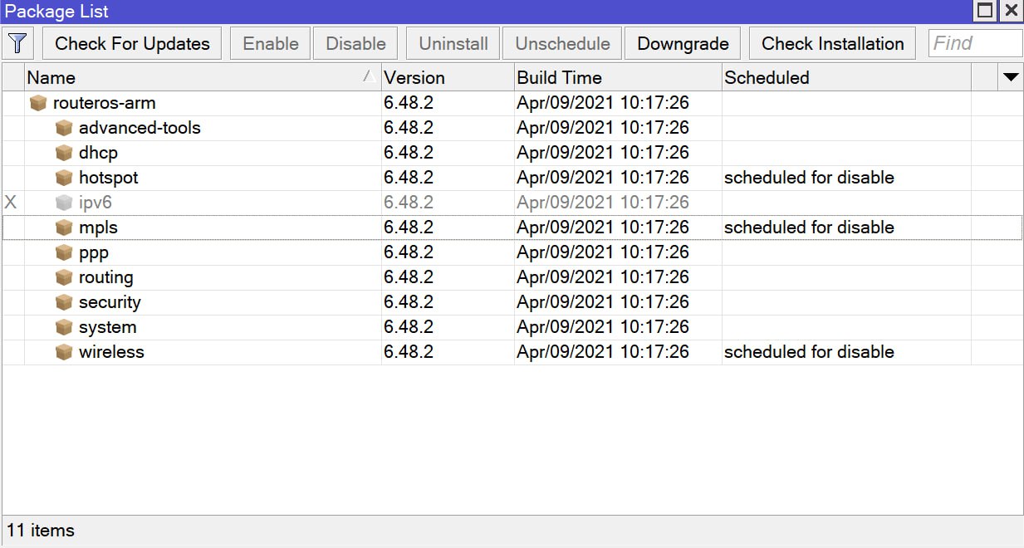
Task: Focus the Find search field
Action: click(975, 43)
